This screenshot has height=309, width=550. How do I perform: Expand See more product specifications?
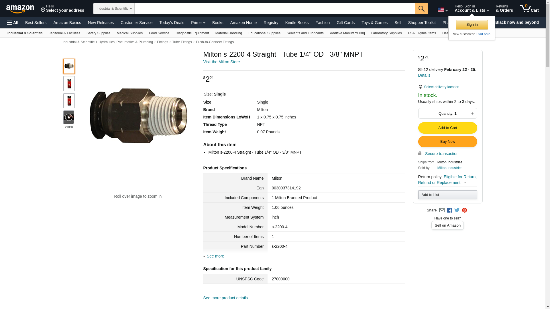coord(215,256)
